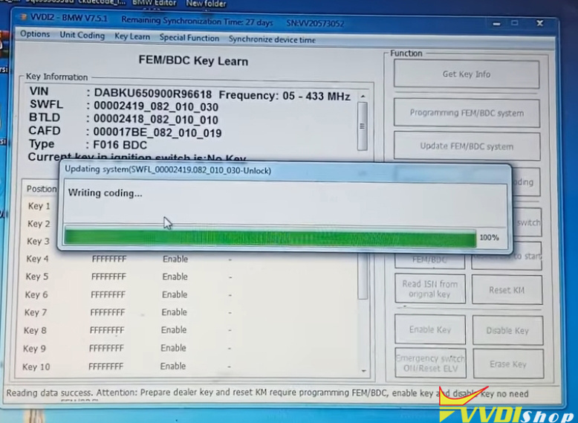The width and height of the screenshot is (578, 423).
Task: Click Programming FEM/BDC system button
Action: [467, 113]
